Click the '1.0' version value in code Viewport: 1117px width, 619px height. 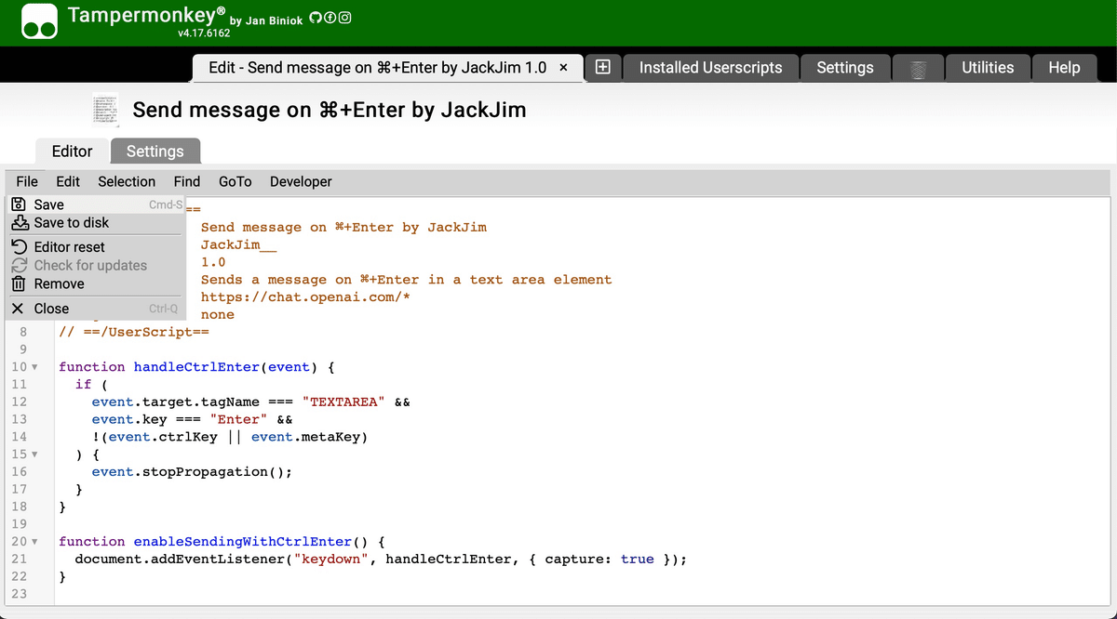(x=213, y=262)
